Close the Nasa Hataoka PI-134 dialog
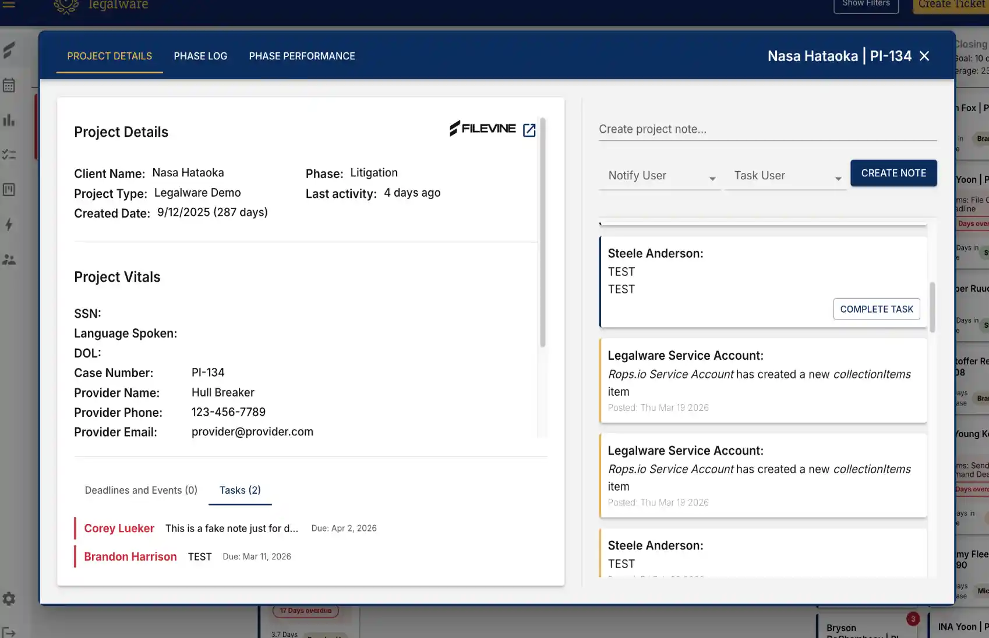989x638 pixels. [x=924, y=56]
